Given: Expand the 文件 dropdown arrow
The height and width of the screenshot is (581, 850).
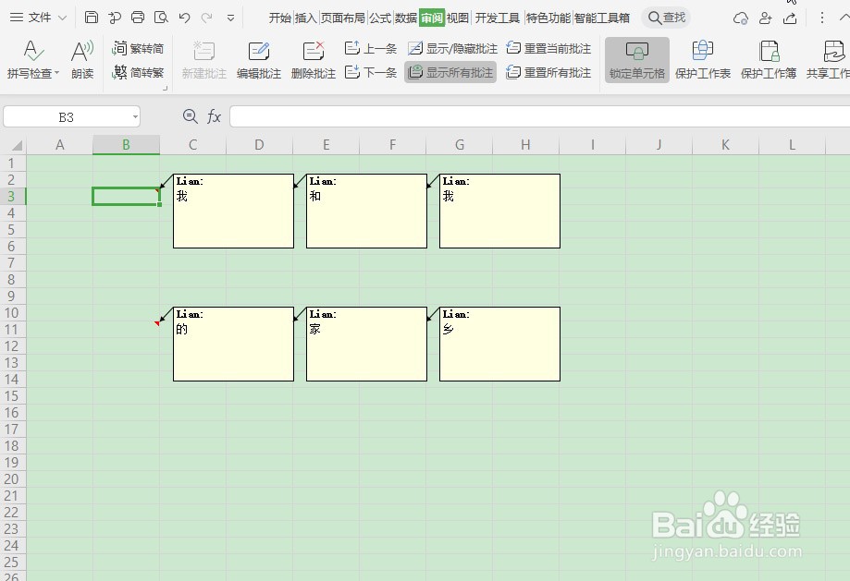Looking at the screenshot, I should 62,18.
